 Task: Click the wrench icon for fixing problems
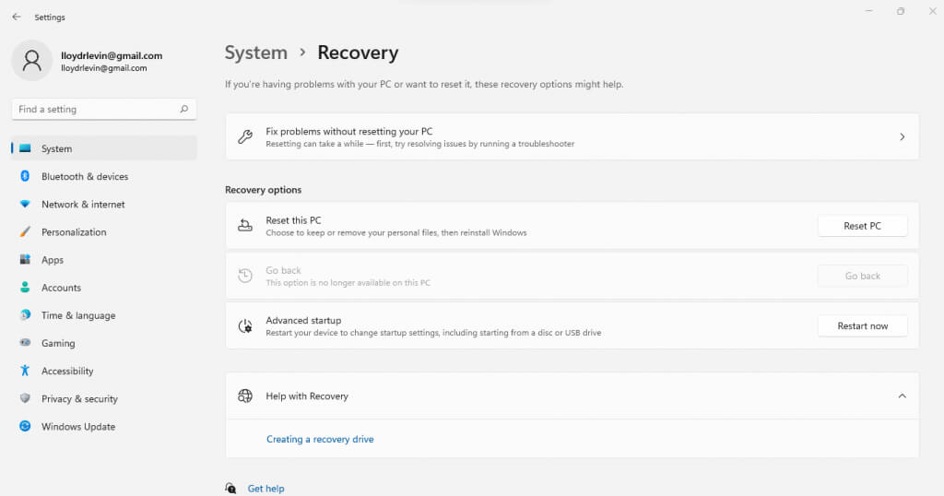(245, 136)
